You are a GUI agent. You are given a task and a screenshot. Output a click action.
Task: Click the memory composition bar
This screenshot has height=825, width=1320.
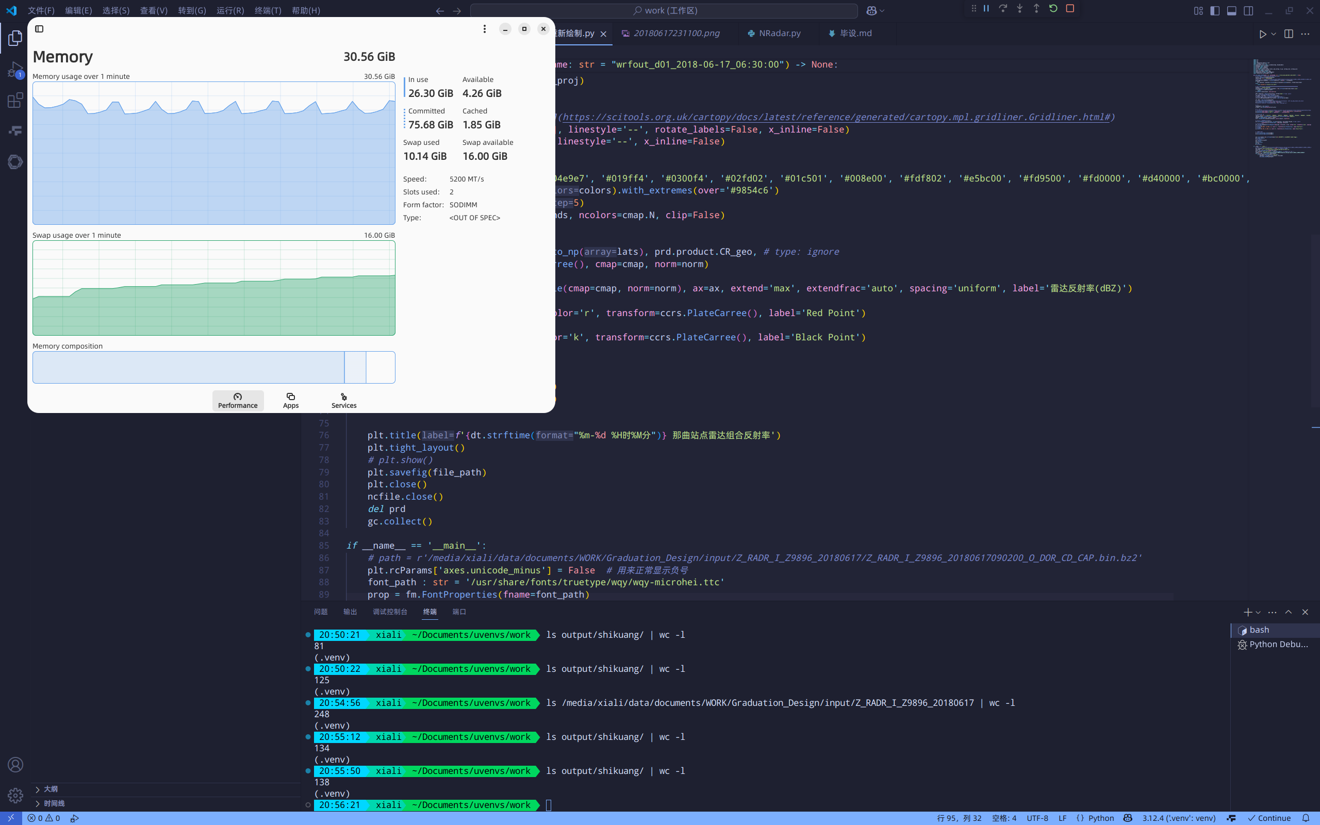[x=213, y=367]
